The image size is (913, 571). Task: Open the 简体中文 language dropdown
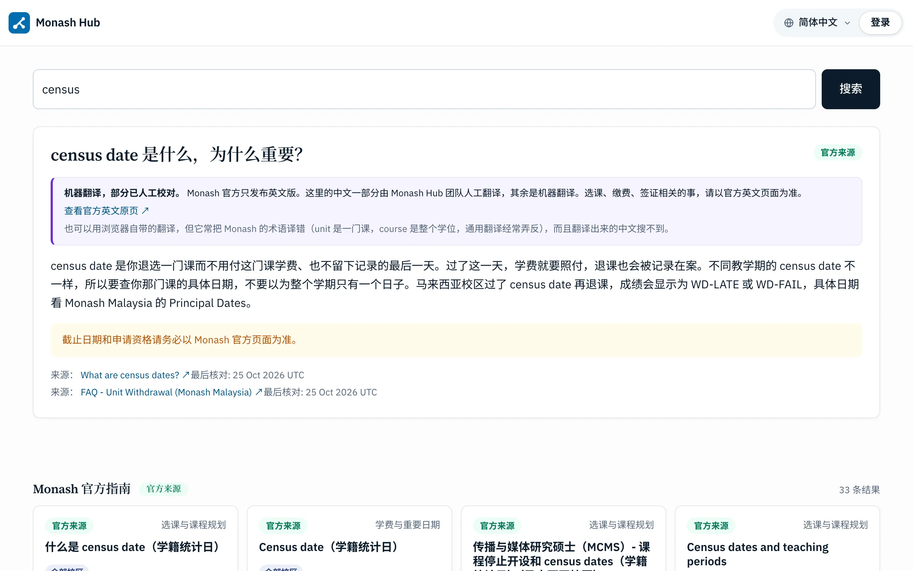coord(817,22)
